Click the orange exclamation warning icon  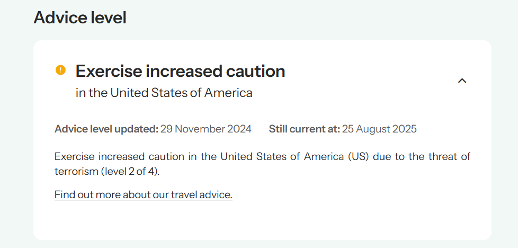(x=60, y=70)
